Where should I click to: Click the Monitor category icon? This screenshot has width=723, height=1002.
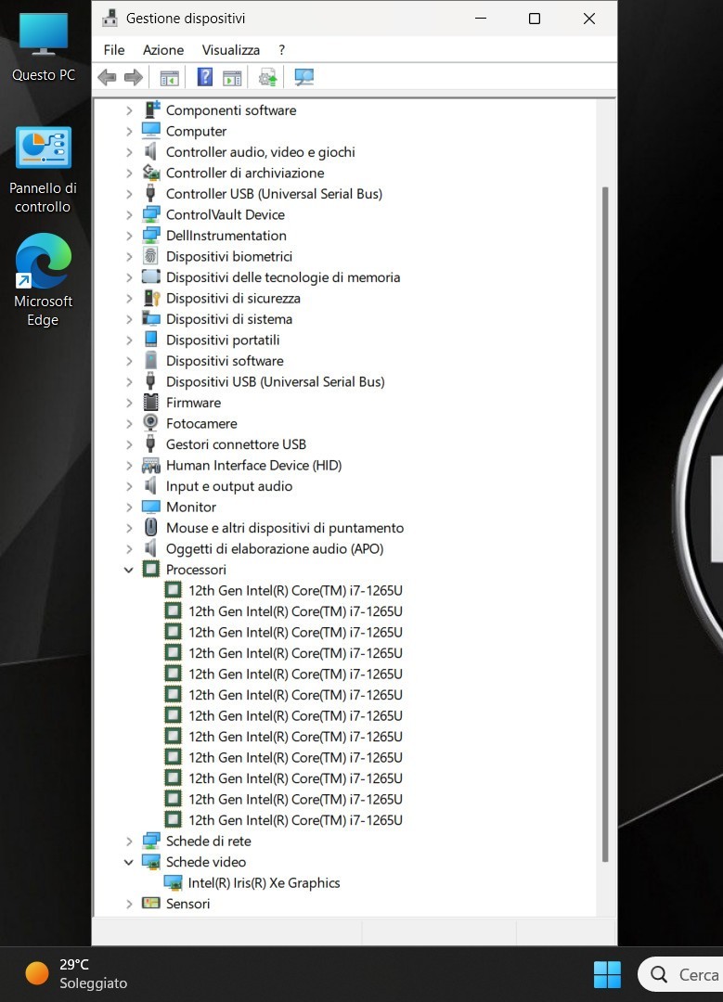coord(151,507)
